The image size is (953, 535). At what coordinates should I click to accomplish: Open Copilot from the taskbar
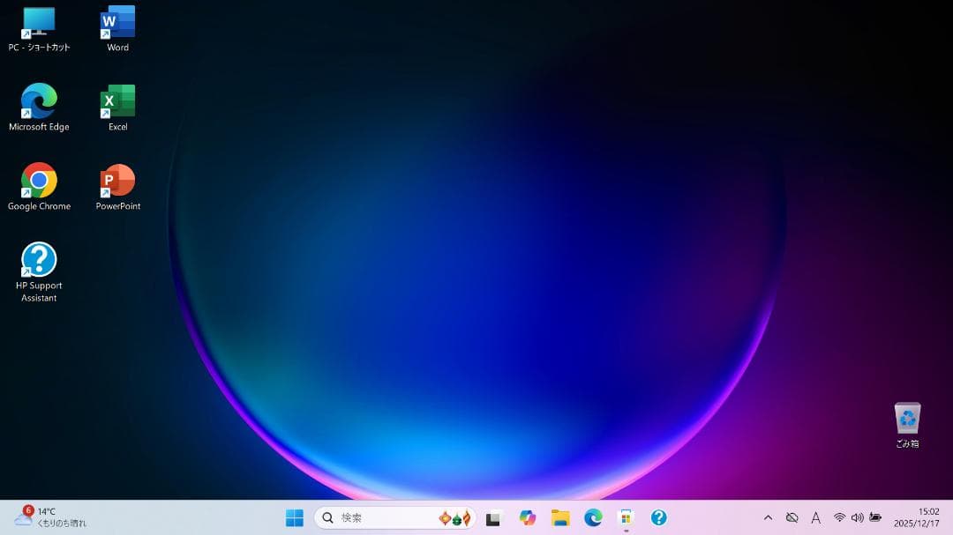[x=527, y=518]
